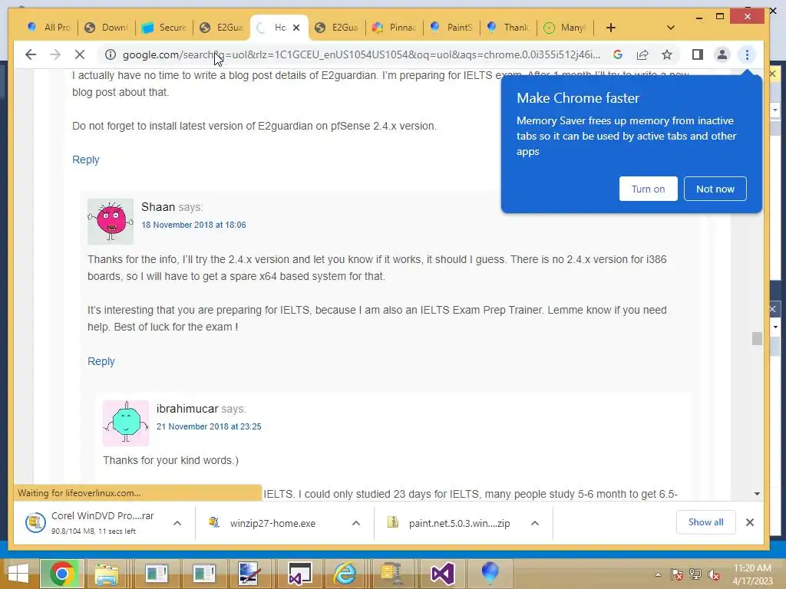Open File Explorer from the taskbar

pos(107,574)
